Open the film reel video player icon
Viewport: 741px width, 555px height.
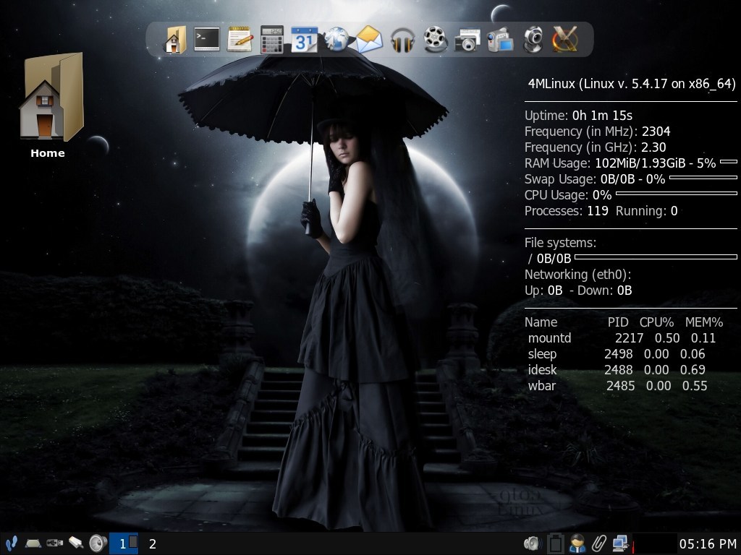click(x=435, y=39)
